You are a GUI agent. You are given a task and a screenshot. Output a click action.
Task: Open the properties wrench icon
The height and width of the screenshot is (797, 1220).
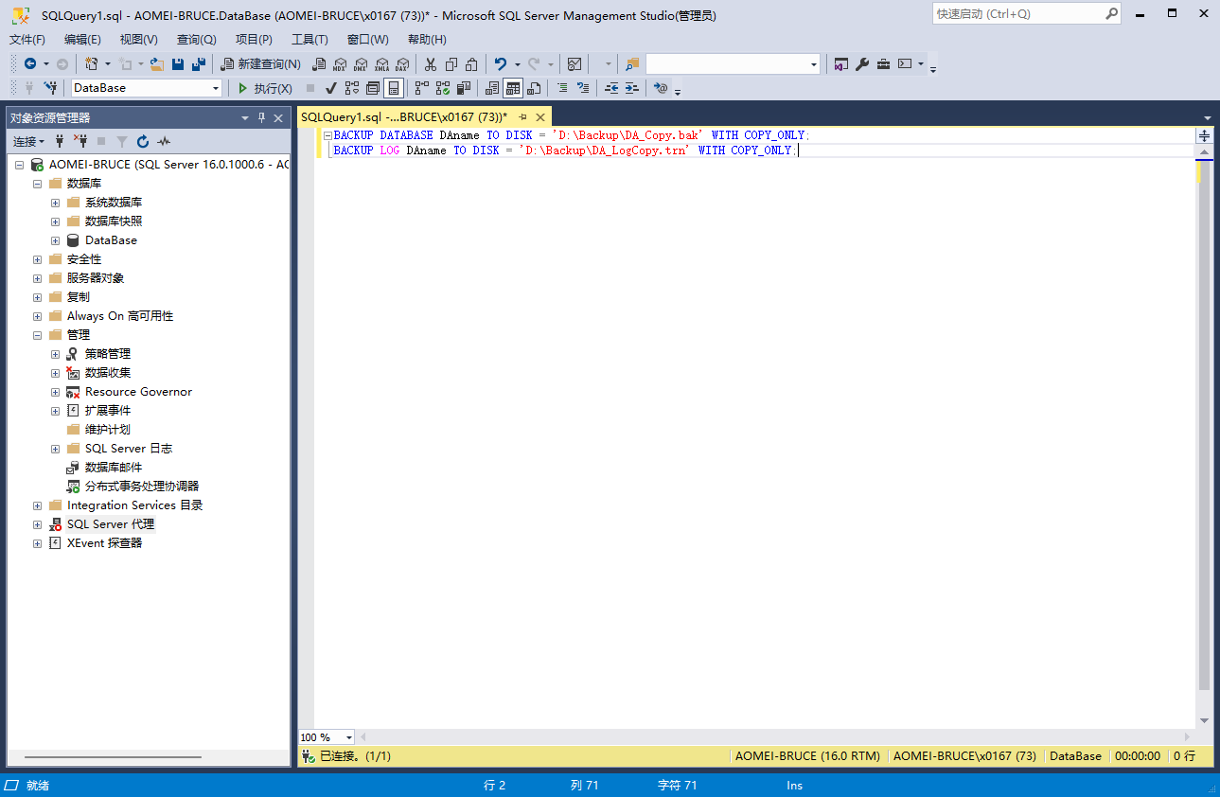click(862, 63)
